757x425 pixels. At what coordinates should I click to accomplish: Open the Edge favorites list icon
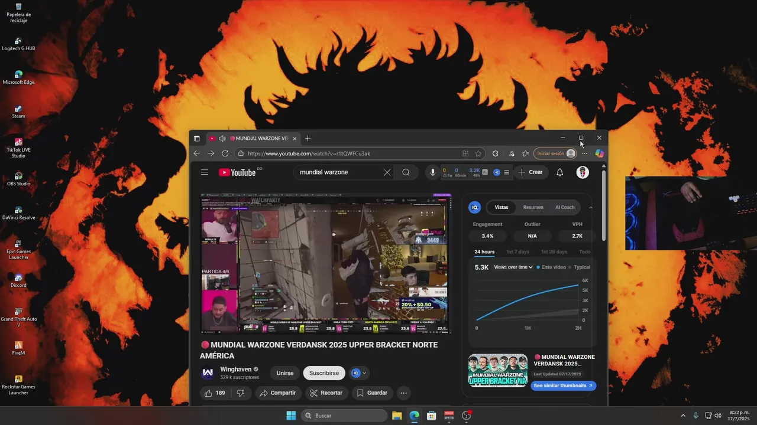[526, 153]
